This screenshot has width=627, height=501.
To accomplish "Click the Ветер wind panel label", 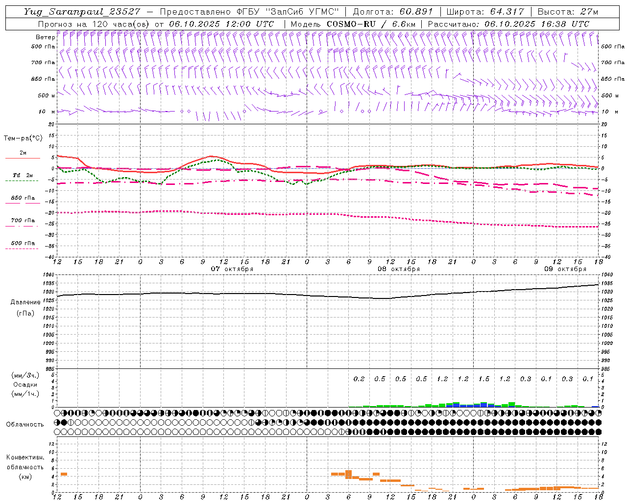I will pyautogui.click(x=45, y=37).
